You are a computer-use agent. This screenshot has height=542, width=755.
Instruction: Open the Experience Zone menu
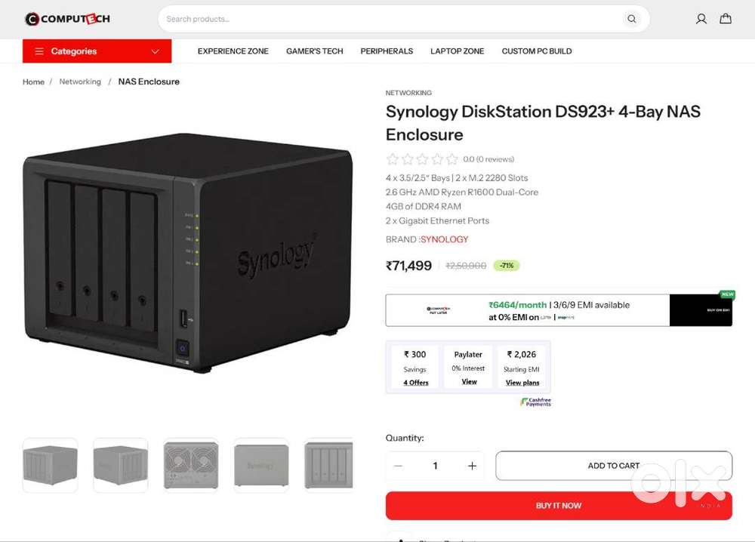pos(233,51)
